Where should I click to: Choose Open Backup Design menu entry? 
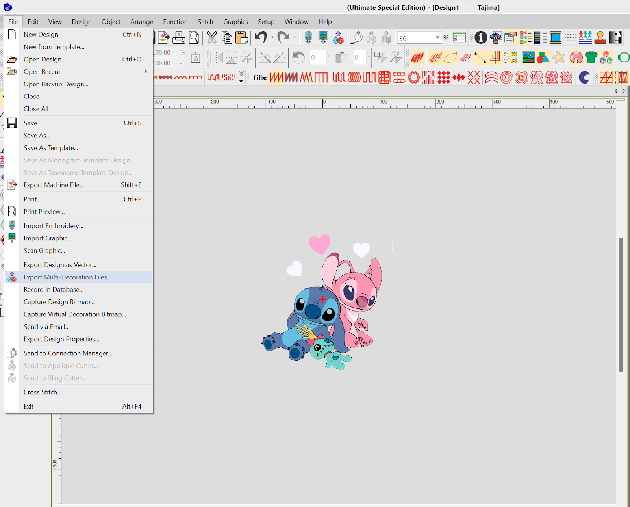78,84
